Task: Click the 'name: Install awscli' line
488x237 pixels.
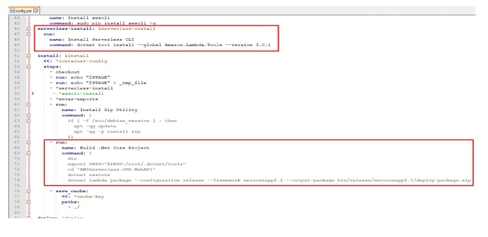Action: (x=79, y=18)
